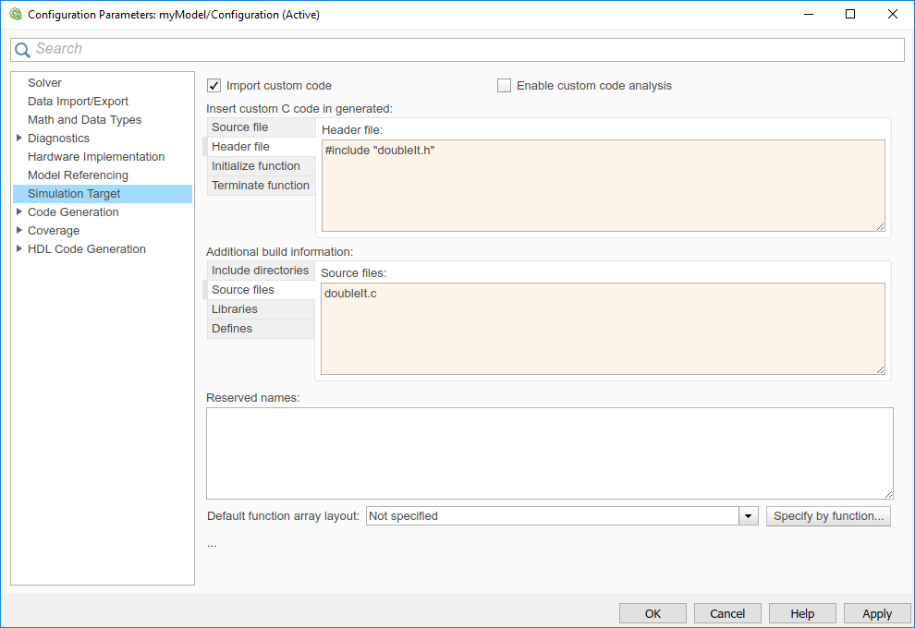Click the Simulink model icon in title bar

tap(15, 15)
